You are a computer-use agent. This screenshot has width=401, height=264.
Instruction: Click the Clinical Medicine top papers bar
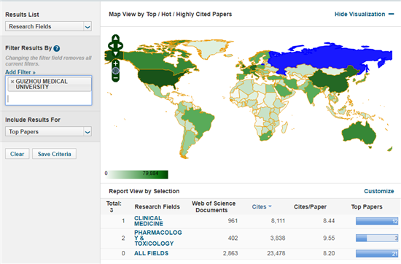tap(377, 221)
